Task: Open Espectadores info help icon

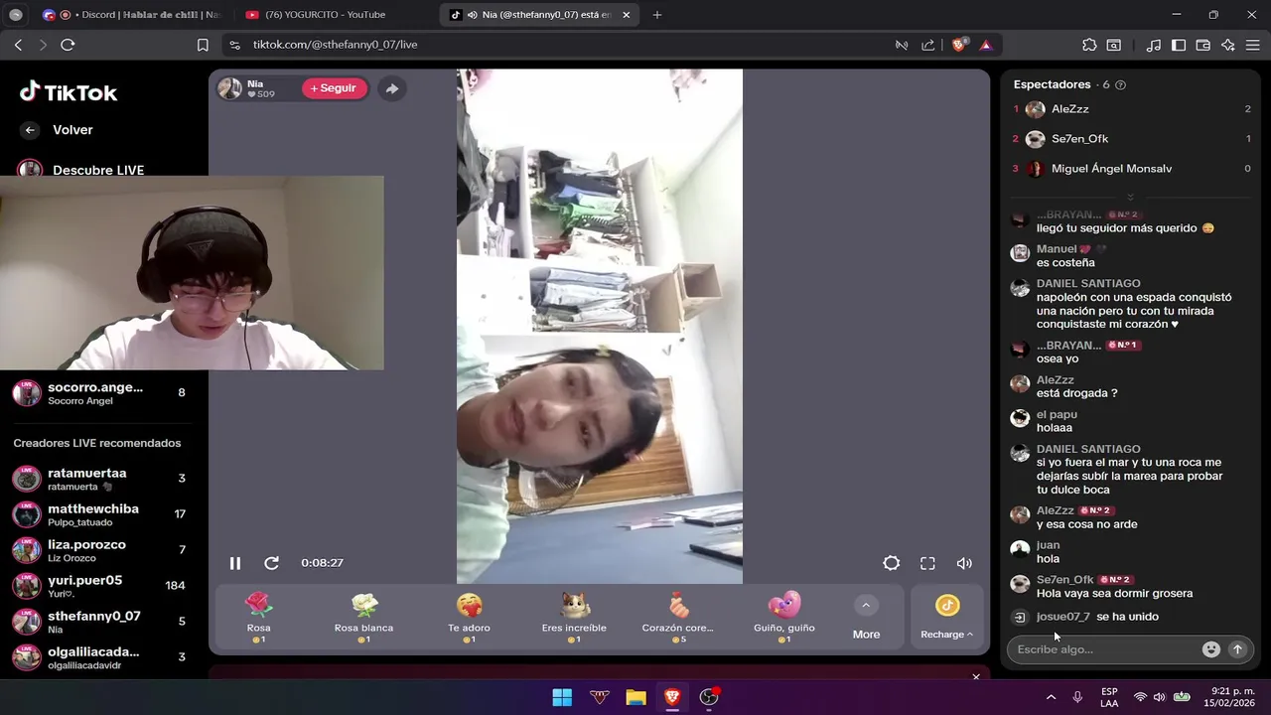Action: point(1121,85)
